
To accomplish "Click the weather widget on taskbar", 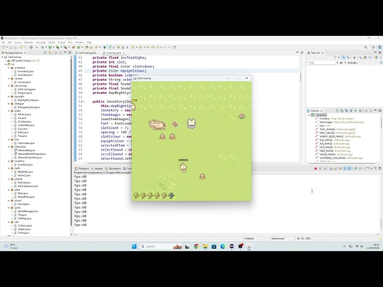I will click(11, 246).
